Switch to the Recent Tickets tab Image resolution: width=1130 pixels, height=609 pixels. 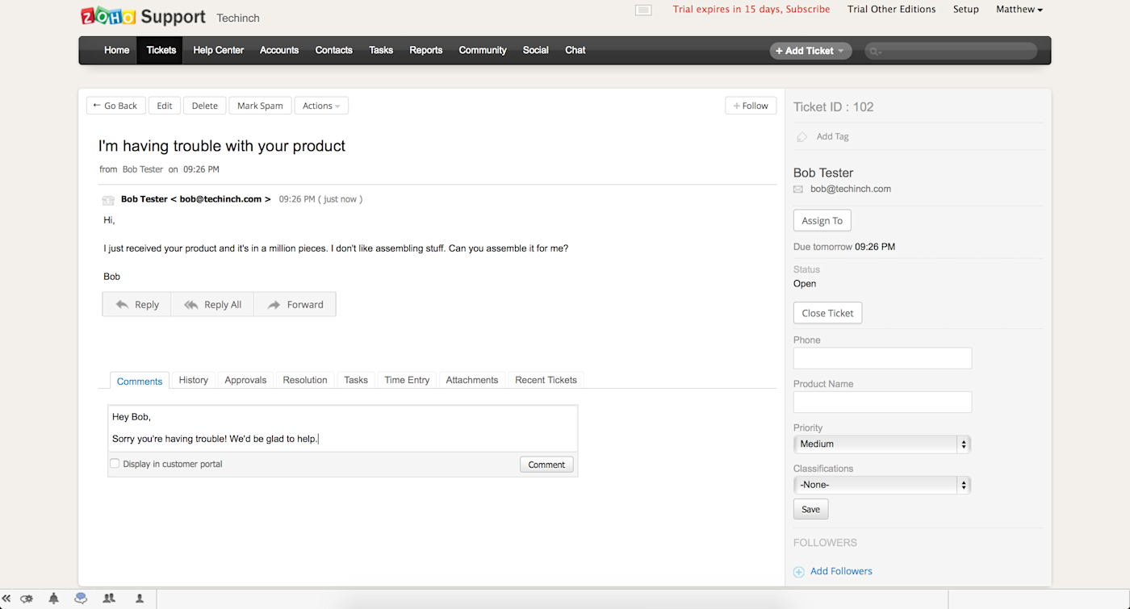click(546, 380)
